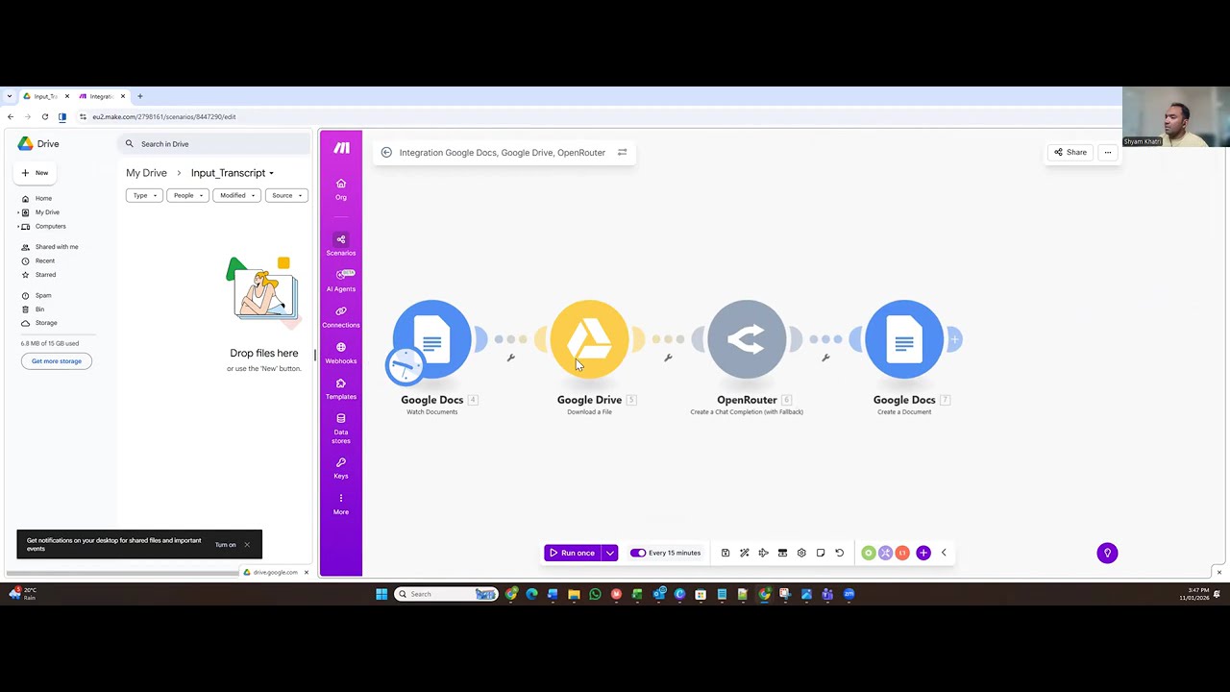Open the Google Docs Watch Documents module
This screenshot has width=1230, height=692.
pos(431,338)
